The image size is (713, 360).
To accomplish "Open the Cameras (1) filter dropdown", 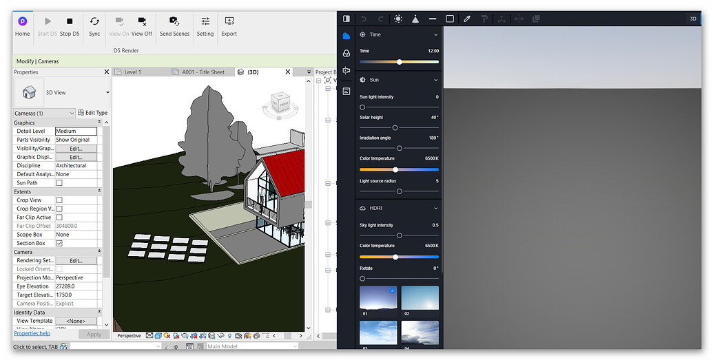I will [44, 113].
